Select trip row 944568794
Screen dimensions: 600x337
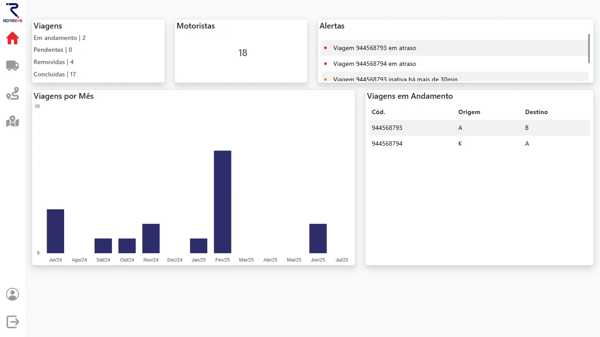[479, 143]
